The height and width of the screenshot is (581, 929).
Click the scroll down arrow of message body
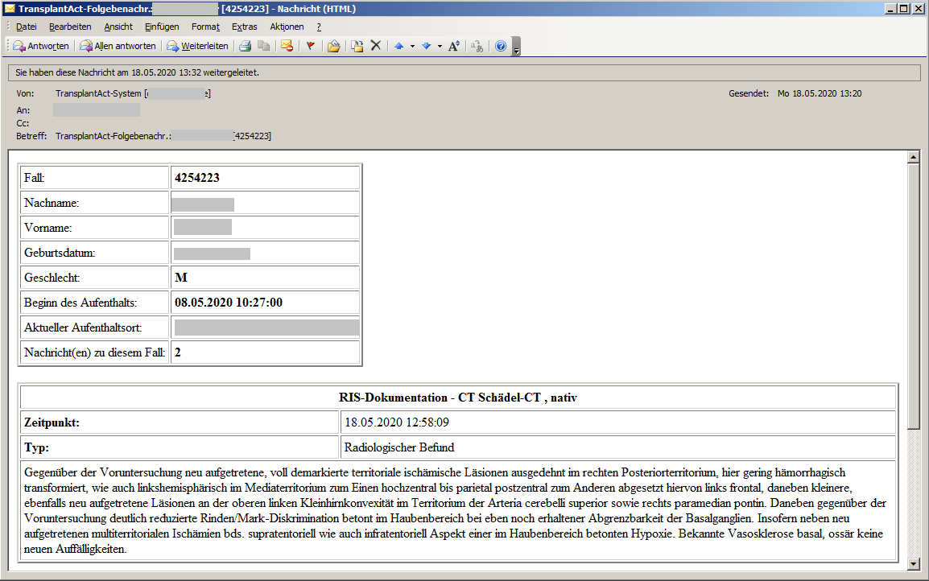click(x=913, y=563)
